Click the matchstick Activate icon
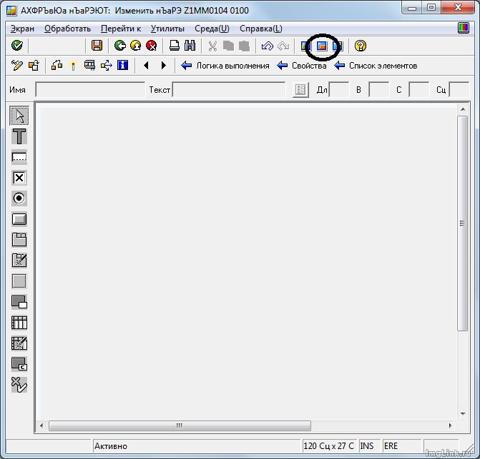 pos(73,66)
